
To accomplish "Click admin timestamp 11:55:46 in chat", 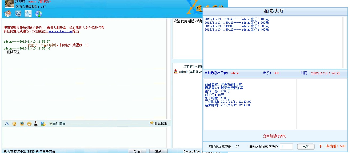I will (x=27, y=49).
